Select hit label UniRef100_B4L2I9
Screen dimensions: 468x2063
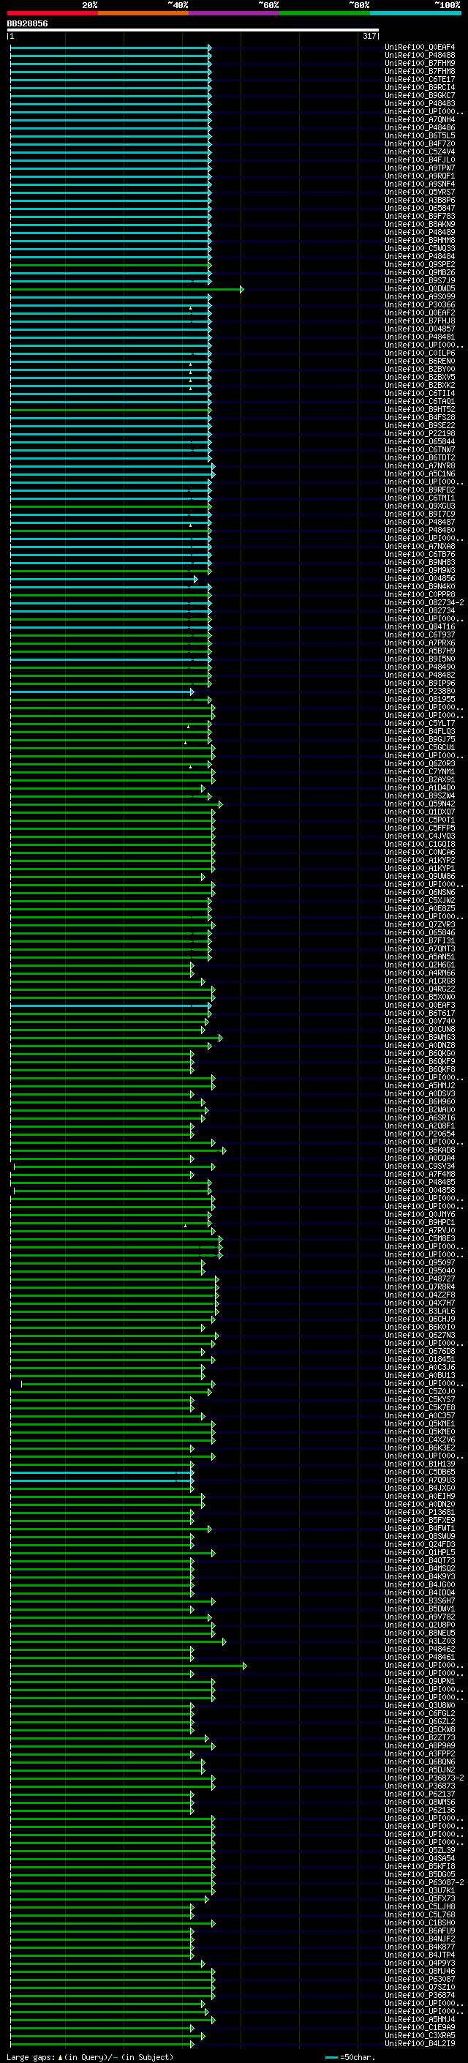[420, 2045]
